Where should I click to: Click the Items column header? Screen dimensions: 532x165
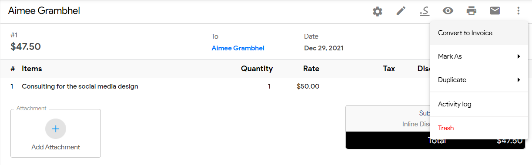tap(32, 69)
